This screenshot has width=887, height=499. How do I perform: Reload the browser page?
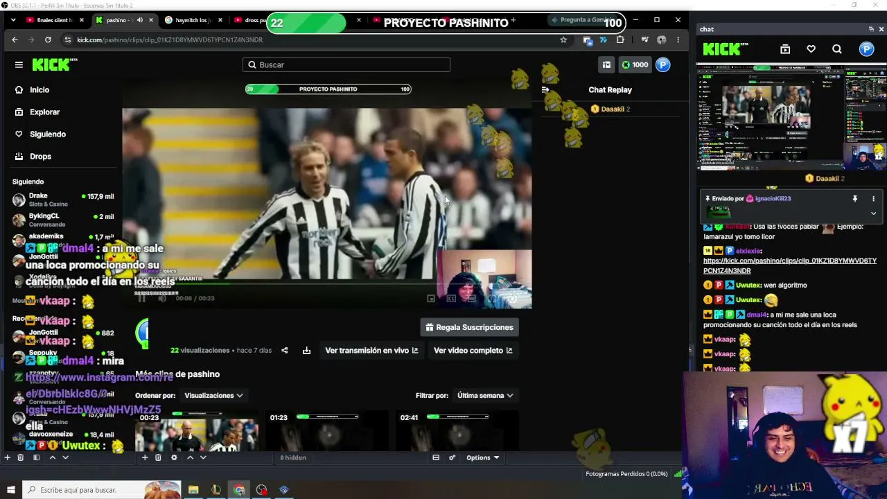48,40
